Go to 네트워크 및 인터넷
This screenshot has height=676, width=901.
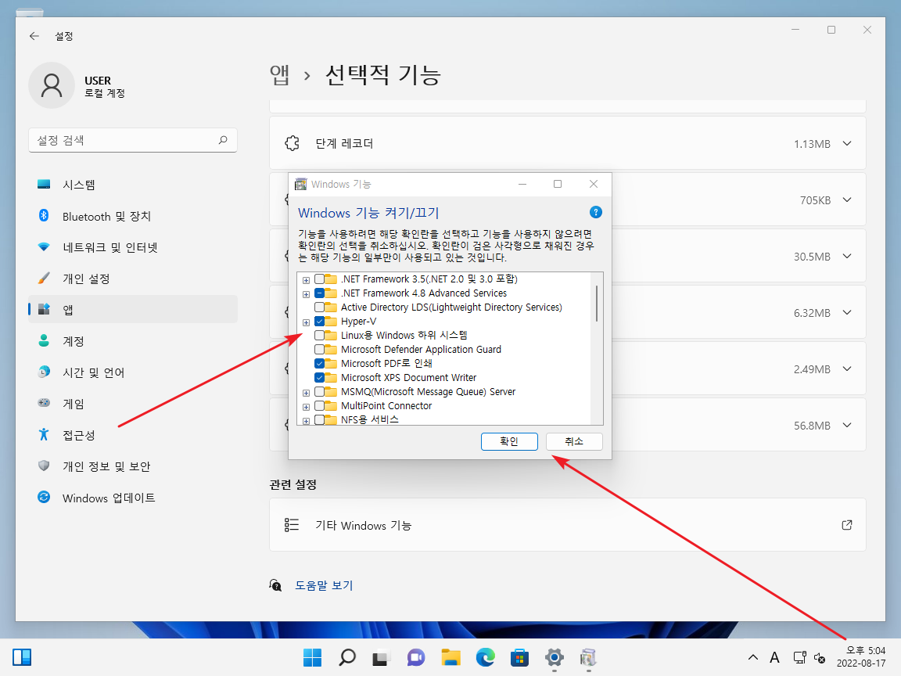coord(133,247)
